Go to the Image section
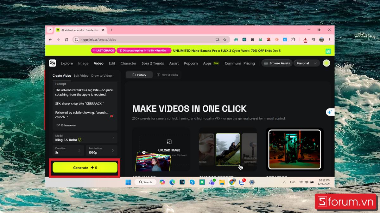The height and width of the screenshot is (213, 380). [83, 63]
